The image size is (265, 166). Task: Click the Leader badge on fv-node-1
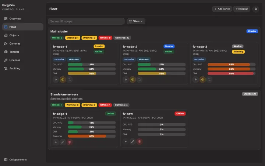click(99, 46)
